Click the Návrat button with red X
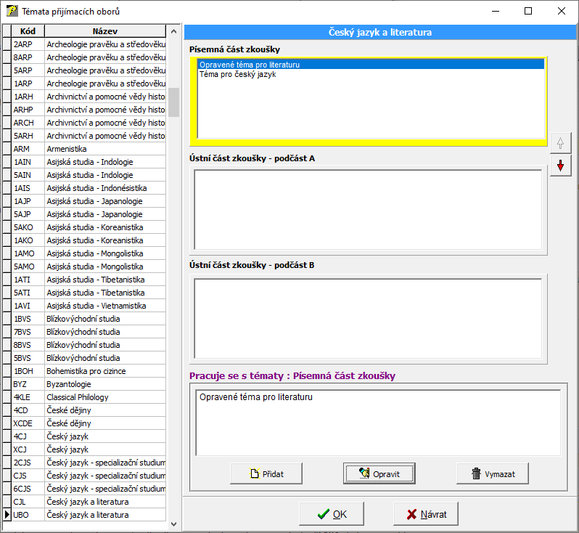This screenshot has height=533, width=579. click(x=426, y=514)
